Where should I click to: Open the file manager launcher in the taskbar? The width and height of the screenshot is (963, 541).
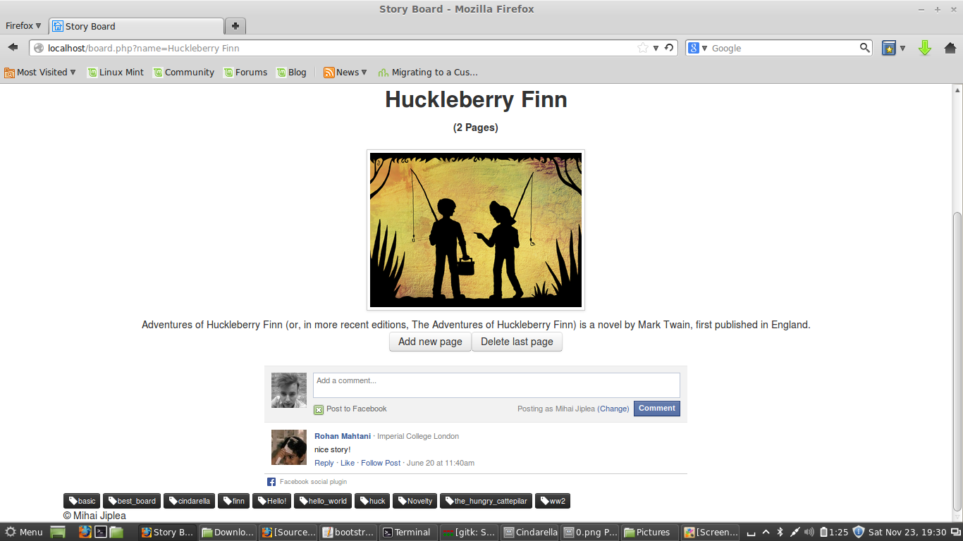click(116, 532)
